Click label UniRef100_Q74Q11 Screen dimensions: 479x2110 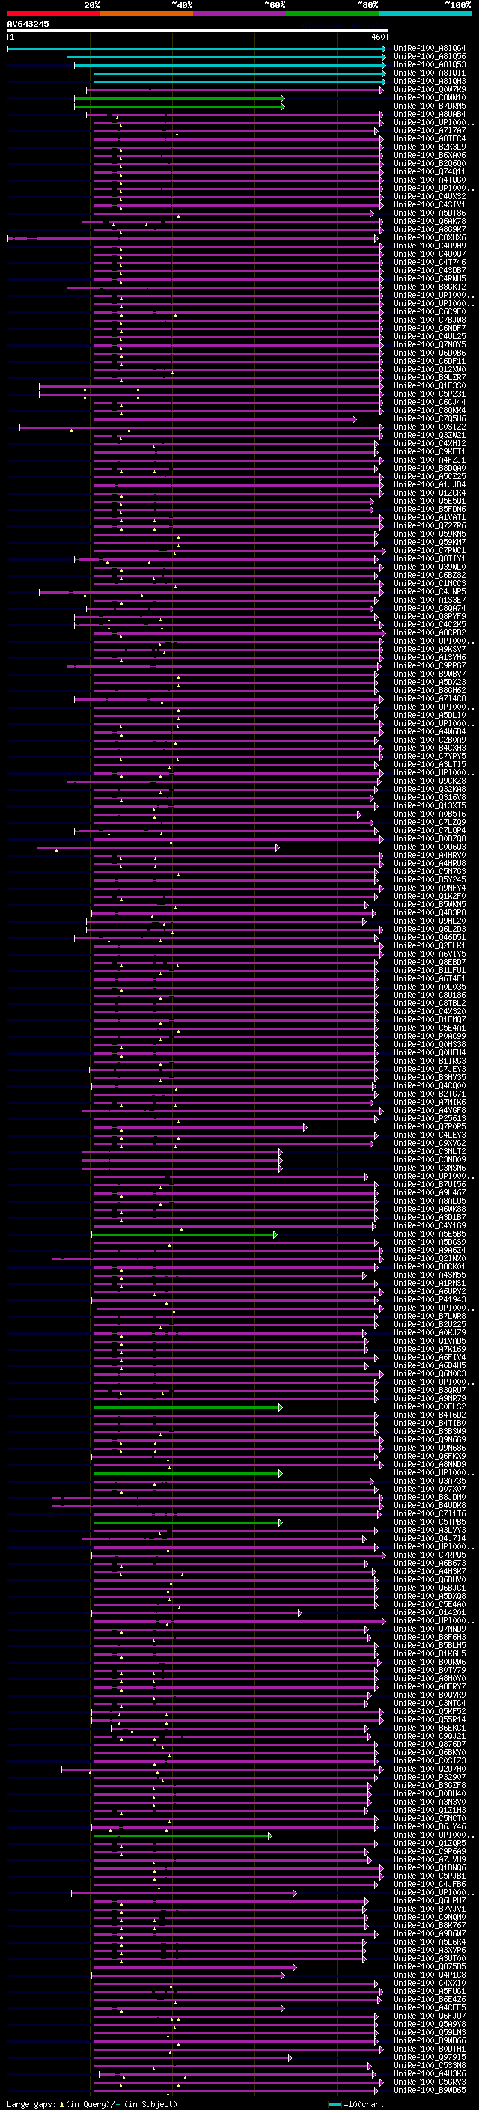pos(430,172)
